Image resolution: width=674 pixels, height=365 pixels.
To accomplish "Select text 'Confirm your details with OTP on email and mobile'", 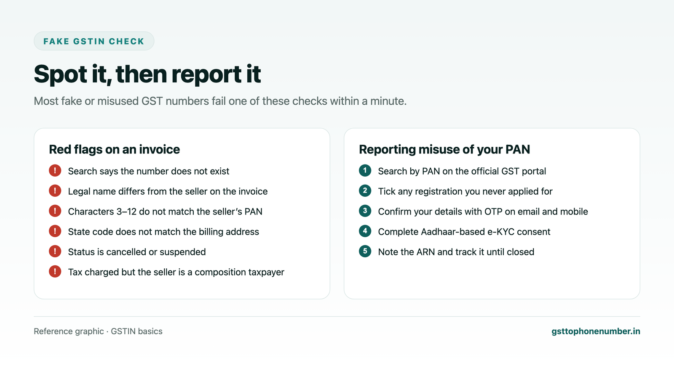I will [x=483, y=212].
